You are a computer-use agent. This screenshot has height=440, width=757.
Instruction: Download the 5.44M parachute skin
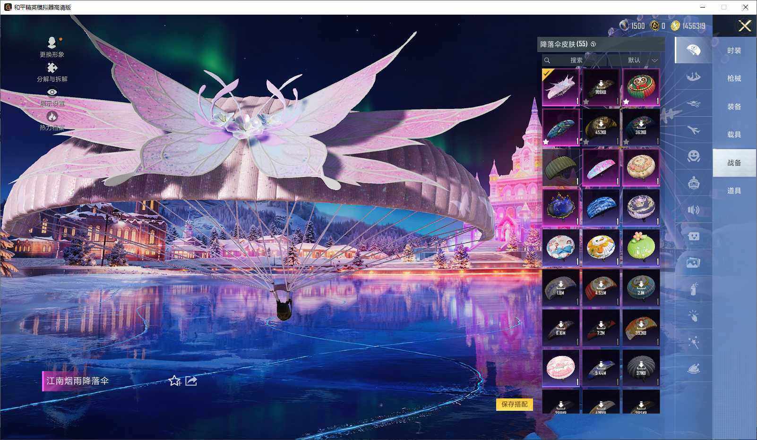click(x=601, y=368)
